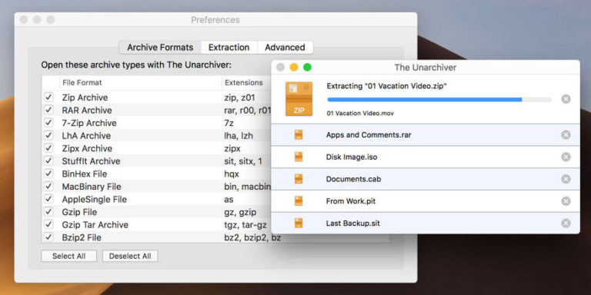Image resolution: width=591 pixels, height=295 pixels.
Task: Click the Gzip File format name
Action: point(79,212)
